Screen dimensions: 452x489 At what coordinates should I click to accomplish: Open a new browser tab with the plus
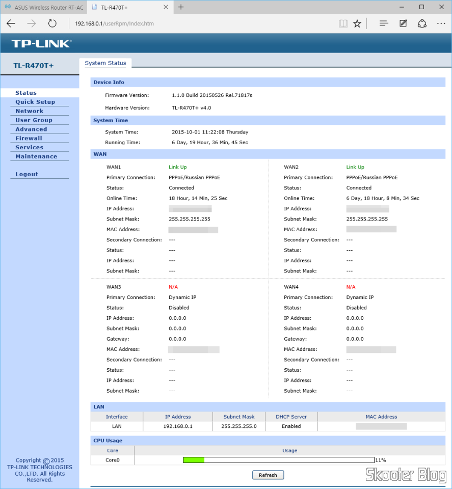coord(181,7)
